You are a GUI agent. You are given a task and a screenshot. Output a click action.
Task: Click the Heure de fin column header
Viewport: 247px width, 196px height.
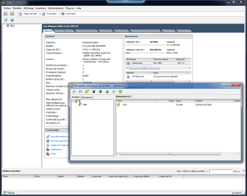click(171, 176)
